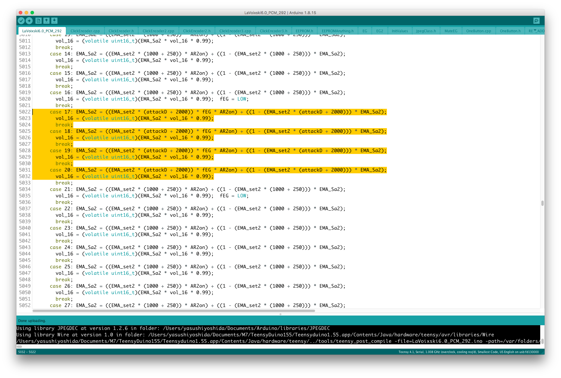Click the window title 'LaVoixski6.0_PCM_292 | Arduino 1.8.15'
Viewport: 561px width, 378px height.
[280, 13]
